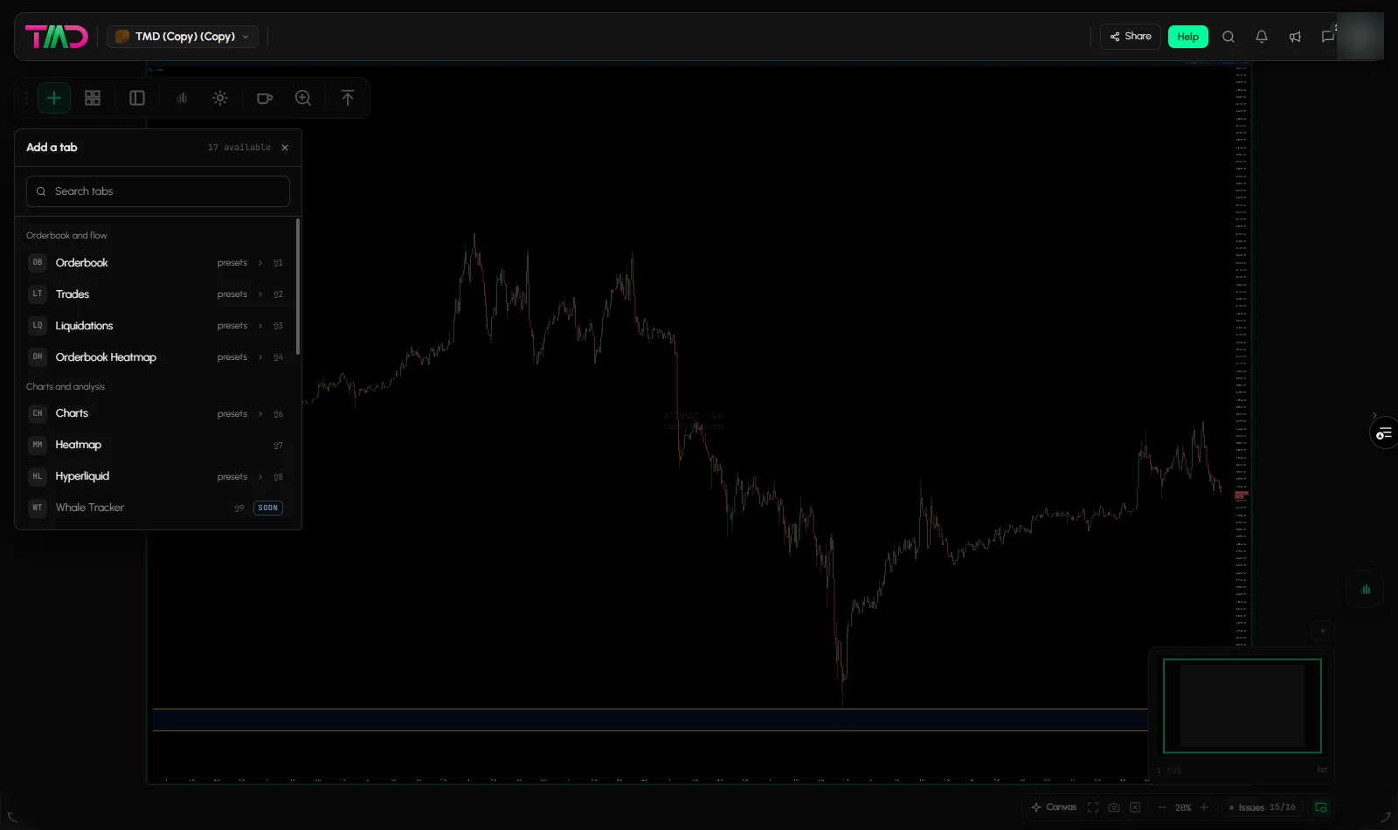
Task: Select the Whale Tracker entry
Action: pyautogui.click(x=157, y=508)
